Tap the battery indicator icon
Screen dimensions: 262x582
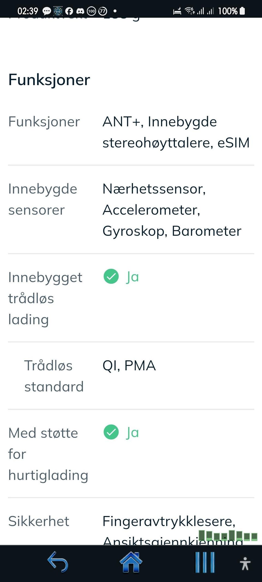(x=242, y=11)
